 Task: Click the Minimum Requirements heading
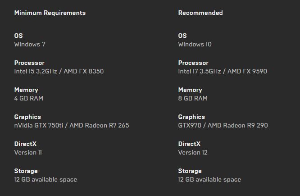pos(50,13)
